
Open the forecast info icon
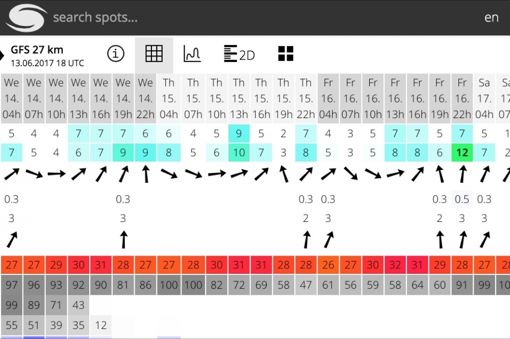(x=116, y=53)
